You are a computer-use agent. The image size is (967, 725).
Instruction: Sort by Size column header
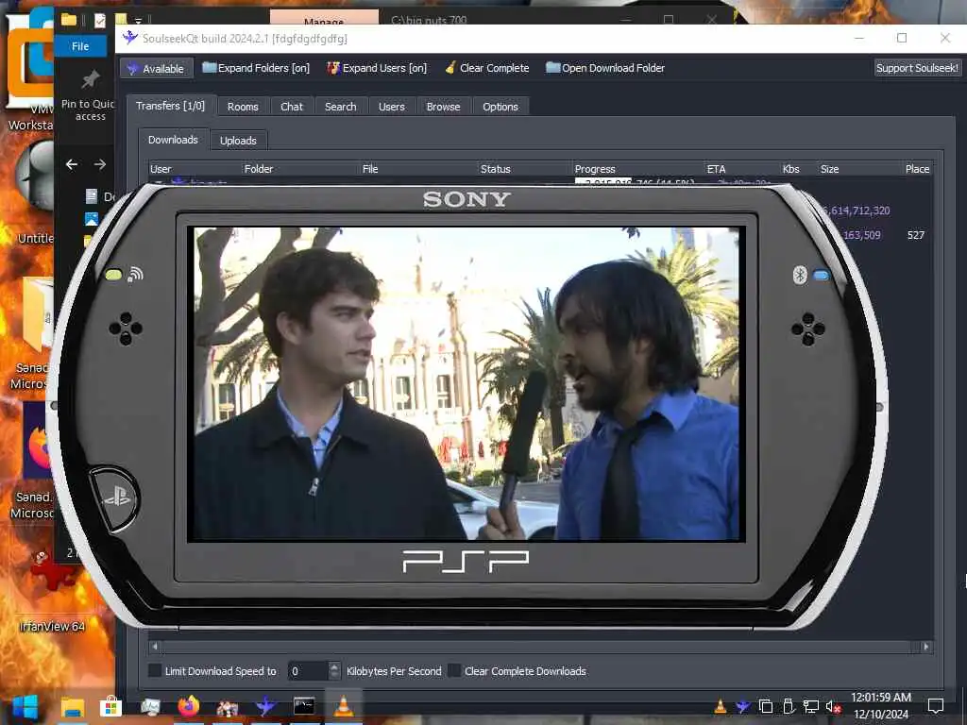(x=860, y=169)
